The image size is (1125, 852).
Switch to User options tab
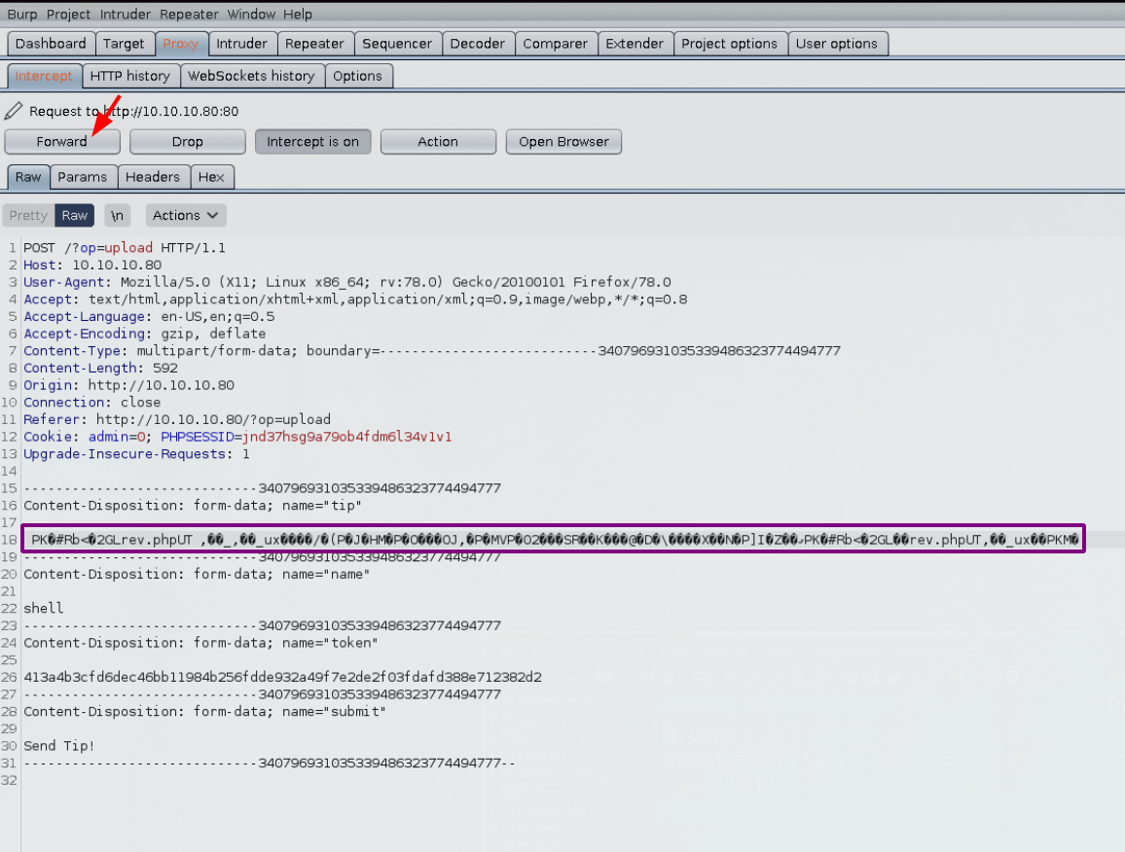(x=837, y=44)
